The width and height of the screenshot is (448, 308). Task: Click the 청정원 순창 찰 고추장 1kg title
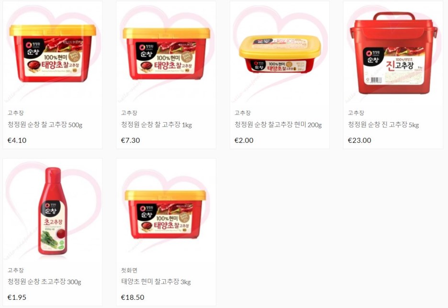[157, 125]
